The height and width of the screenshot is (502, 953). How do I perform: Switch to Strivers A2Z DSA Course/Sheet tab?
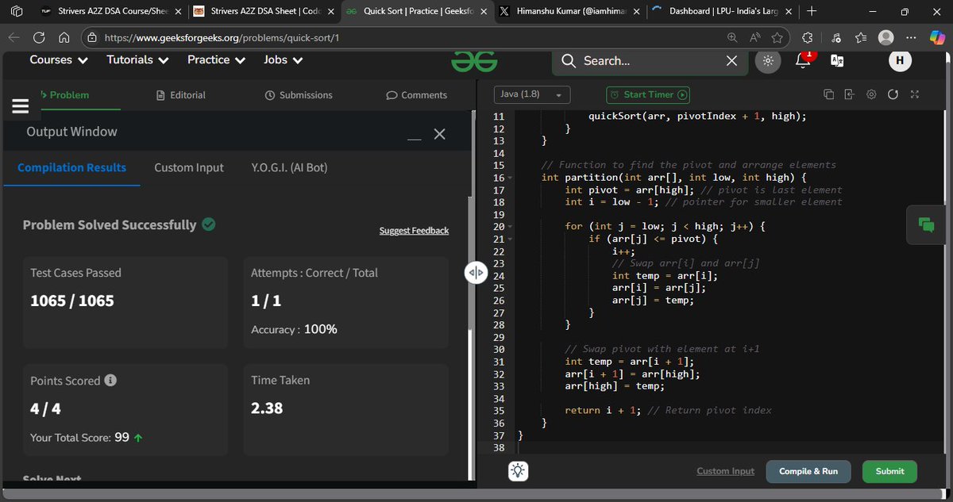110,12
